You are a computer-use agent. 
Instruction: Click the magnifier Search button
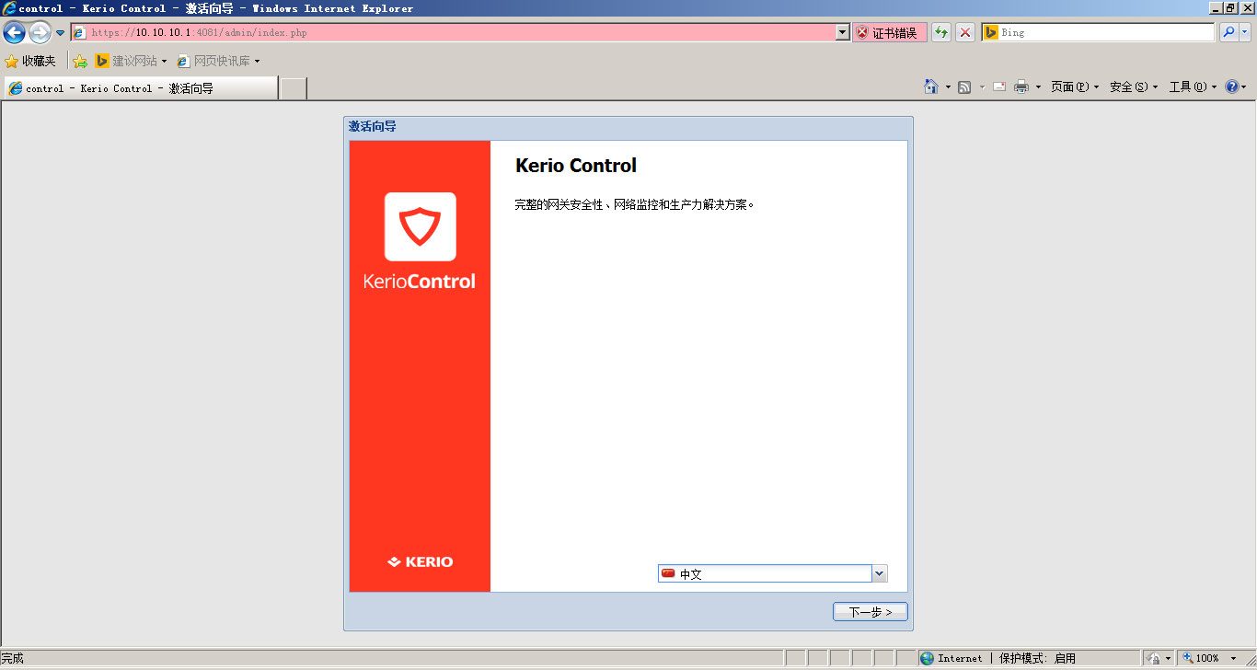click(x=1228, y=32)
